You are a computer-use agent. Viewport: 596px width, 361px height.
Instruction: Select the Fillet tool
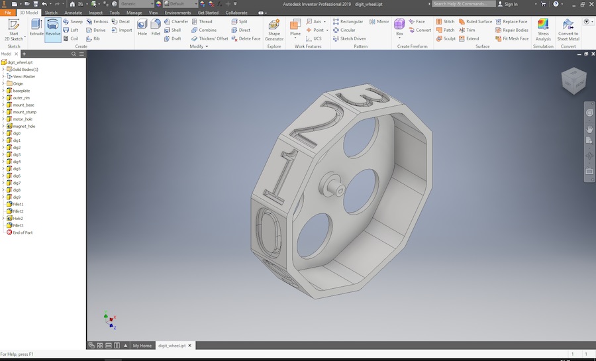tap(156, 27)
